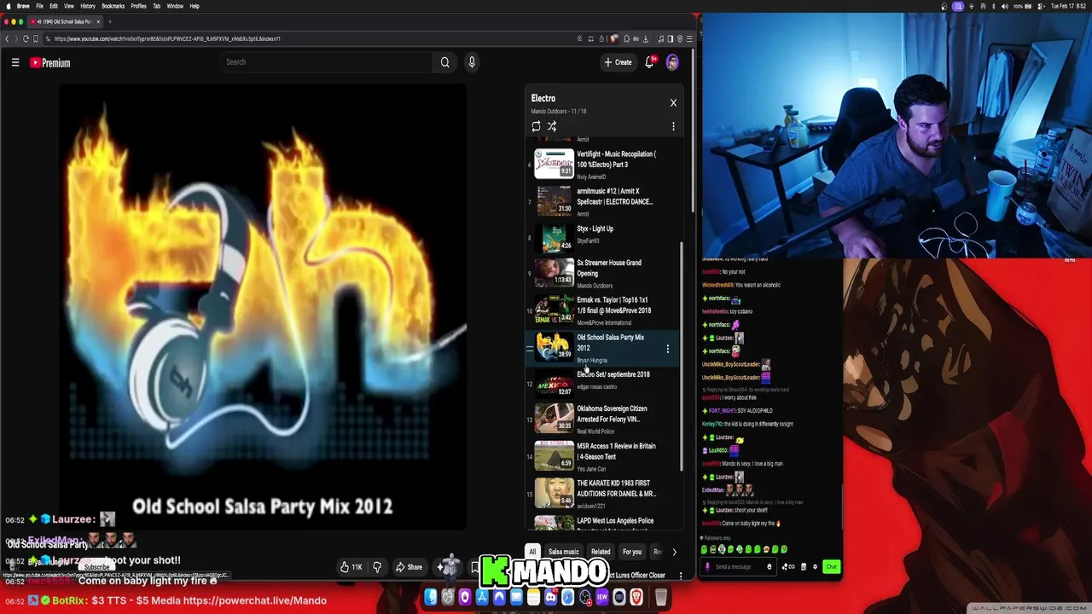Open Safari from the dock

[x=568, y=597]
